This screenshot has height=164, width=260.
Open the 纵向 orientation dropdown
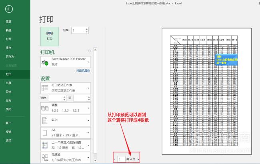(x=66, y=120)
